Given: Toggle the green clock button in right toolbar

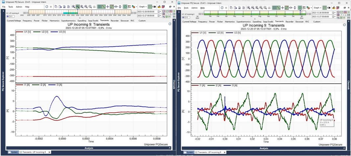Looking at the screenshot, I should click(x=300, y=8).
